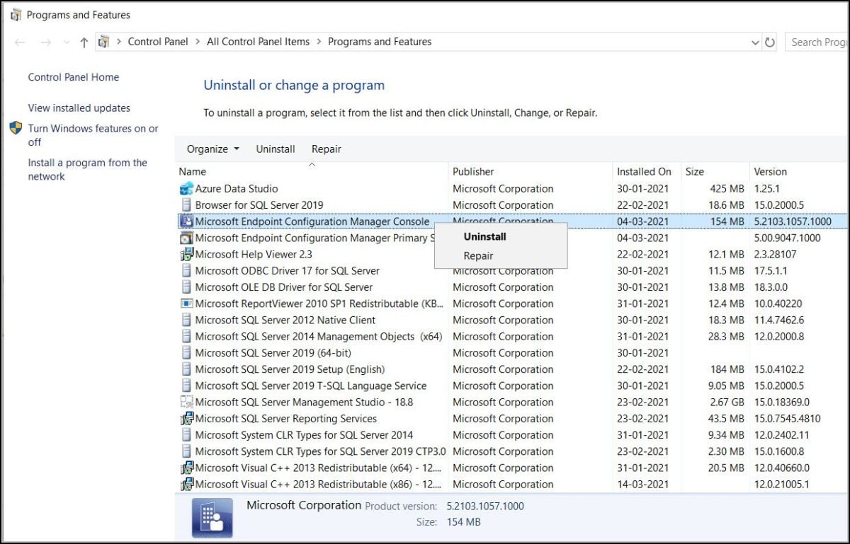The image size is (850, 544).
Task: Click the Azure Data Studio program icon
Action: click(186, 189)
